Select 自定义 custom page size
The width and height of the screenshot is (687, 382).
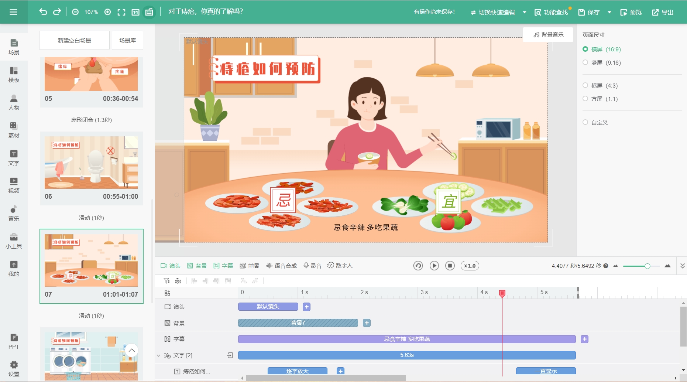click(595, 122)
